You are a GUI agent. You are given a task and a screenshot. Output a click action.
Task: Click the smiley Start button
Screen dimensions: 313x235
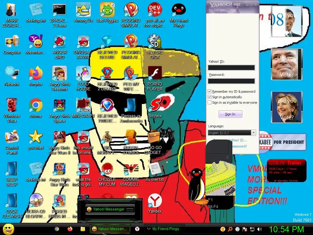tap(8, 229)
